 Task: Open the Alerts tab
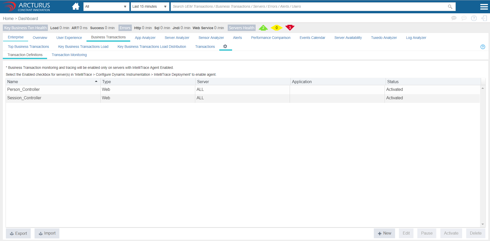pyautogui.click(x=237, y=38)
